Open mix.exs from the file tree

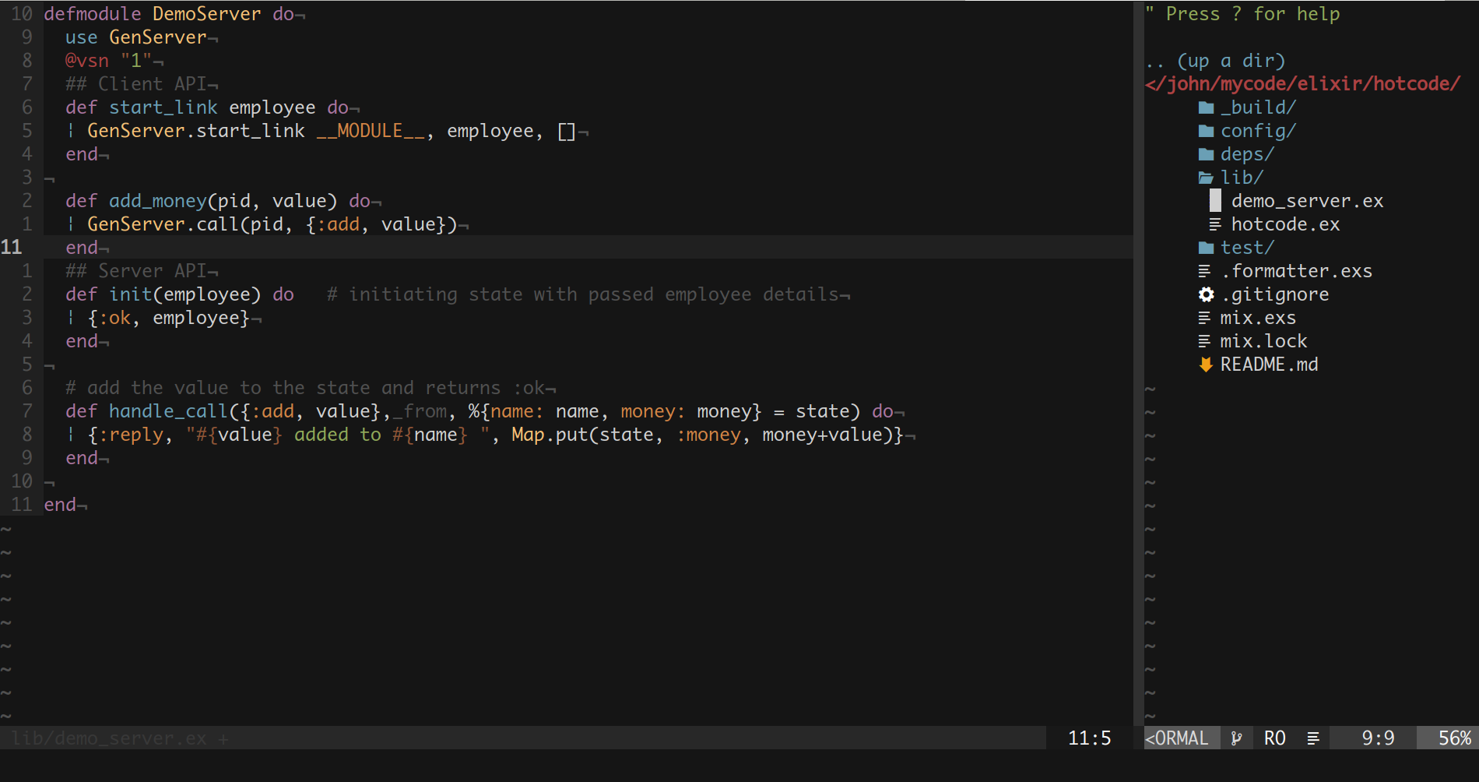coord(1257,318)
